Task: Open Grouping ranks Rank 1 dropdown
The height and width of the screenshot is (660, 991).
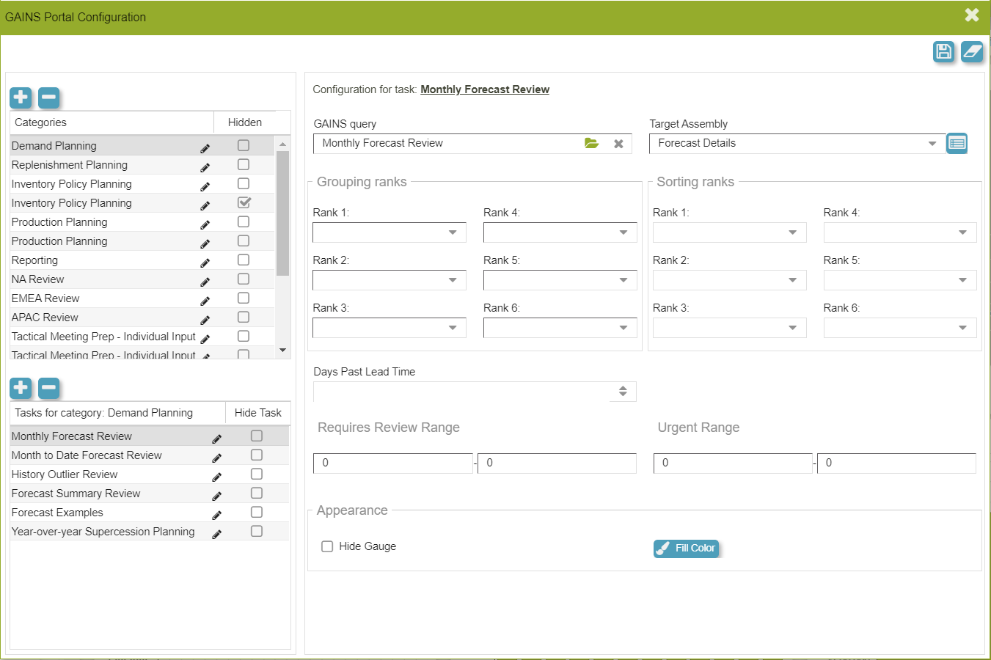Action: (453, 232)
